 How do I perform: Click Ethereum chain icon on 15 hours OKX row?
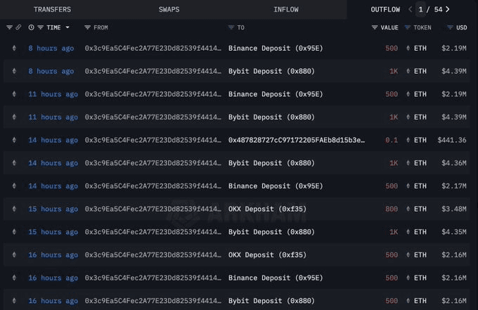pos(14,209)
